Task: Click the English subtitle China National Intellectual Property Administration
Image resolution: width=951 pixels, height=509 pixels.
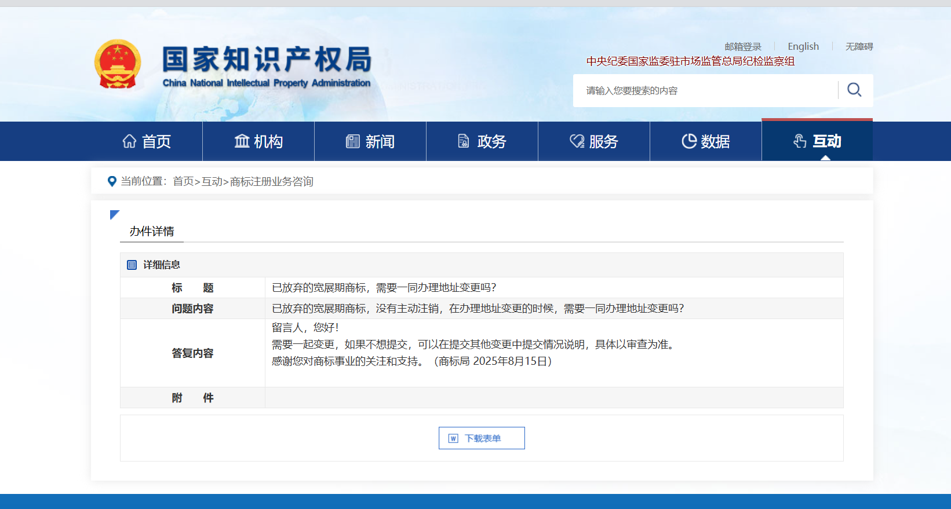Action: pos(267,83)
